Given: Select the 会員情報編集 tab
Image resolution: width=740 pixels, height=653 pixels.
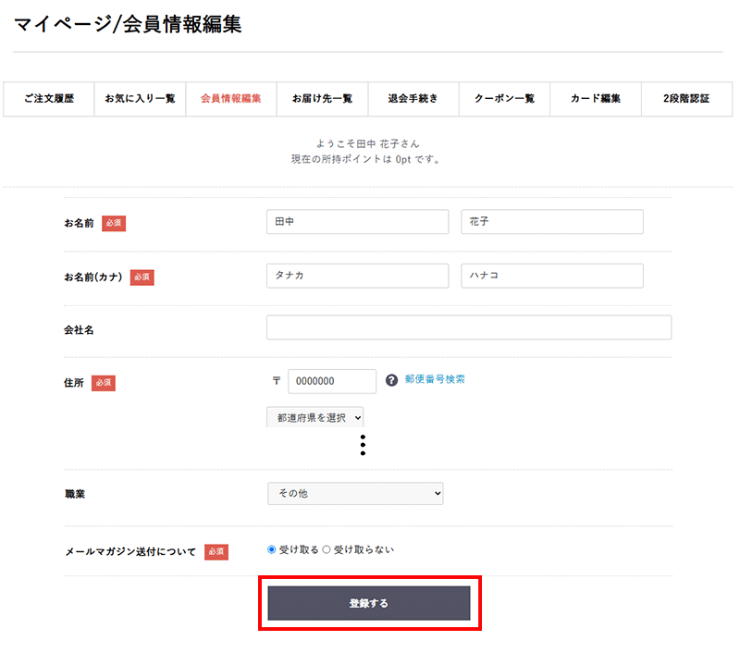Looking at the screenshot, I should 231,99.
